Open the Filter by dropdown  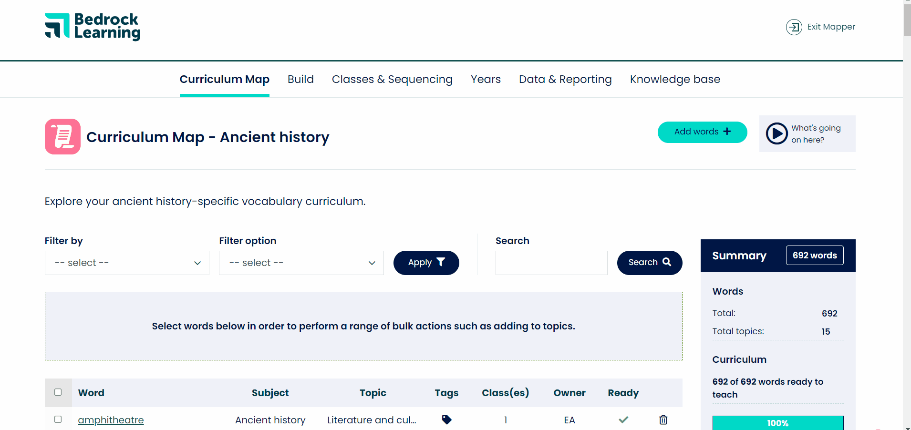click(127, 263)
